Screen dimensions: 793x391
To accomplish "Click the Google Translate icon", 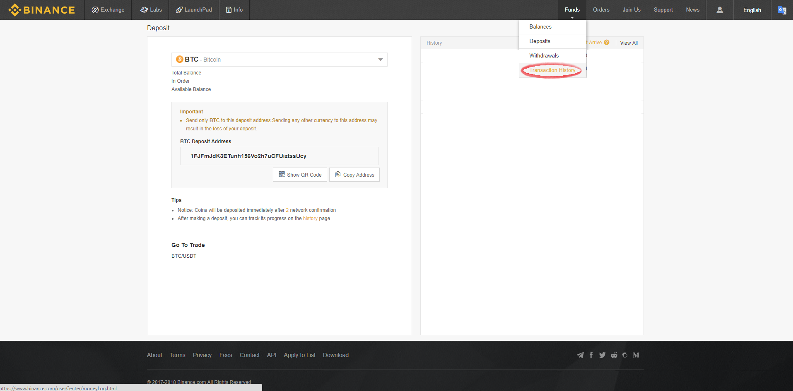I will (x=782, y=10).
